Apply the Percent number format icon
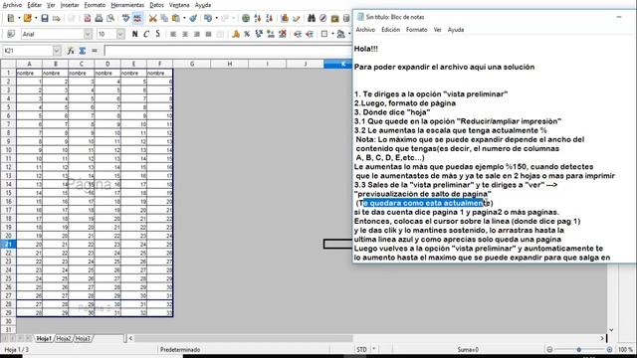The width and height of the screenshot is (637, 358). 247,34
